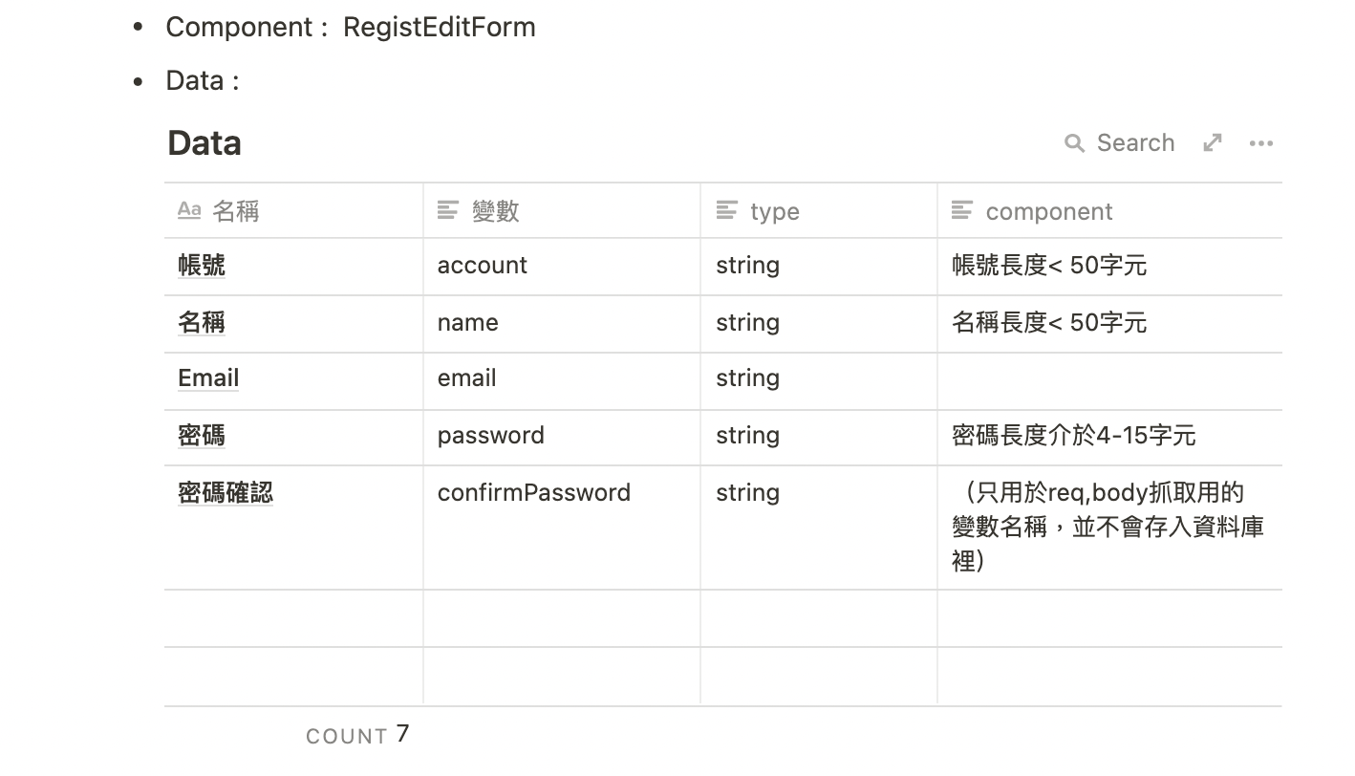Viewport: 1355px width, 776px height.
Task: Click the Search text button
Action: tap(1135, 143)
